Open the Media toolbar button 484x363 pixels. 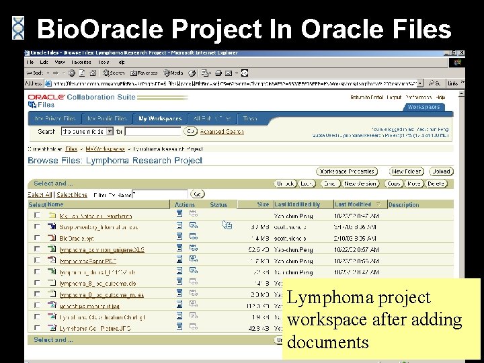pos(173,73)
